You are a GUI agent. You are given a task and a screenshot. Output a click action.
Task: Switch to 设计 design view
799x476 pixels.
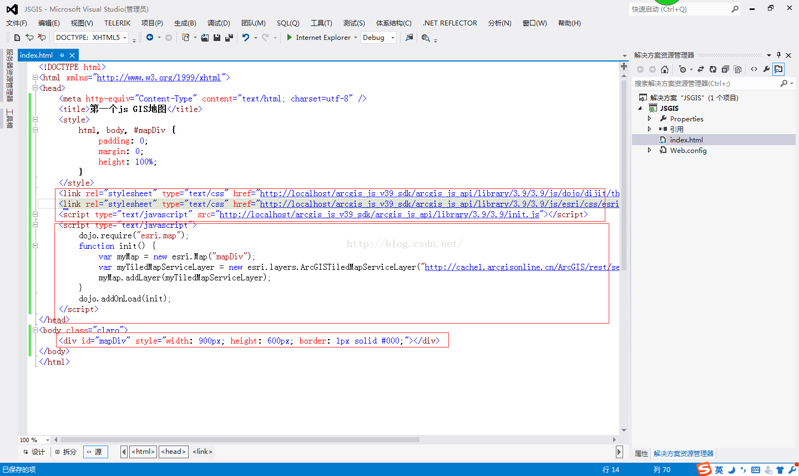[x=34, y=452]
